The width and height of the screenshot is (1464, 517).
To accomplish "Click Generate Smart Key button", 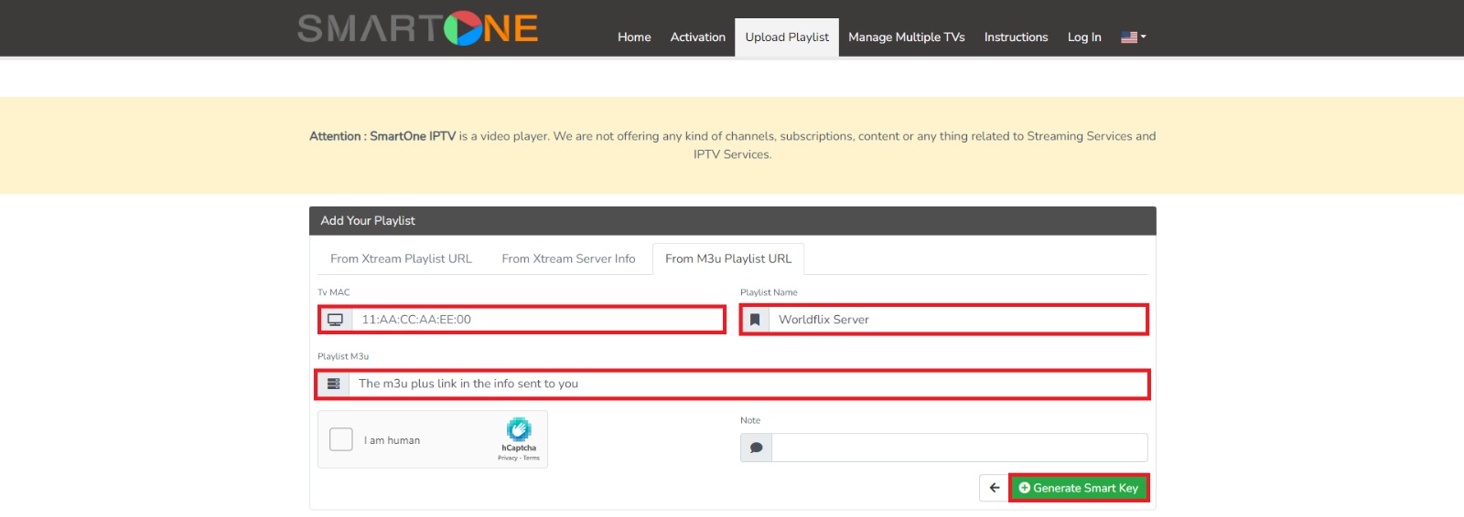I will tap(1079, 488).
